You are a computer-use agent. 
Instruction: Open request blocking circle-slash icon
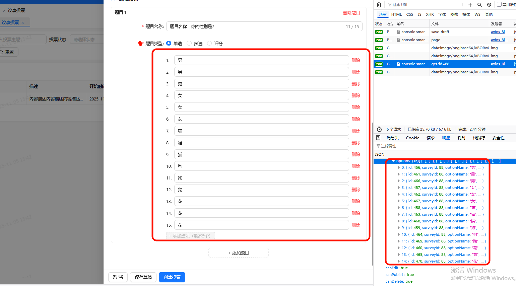(x=489, y=5)
